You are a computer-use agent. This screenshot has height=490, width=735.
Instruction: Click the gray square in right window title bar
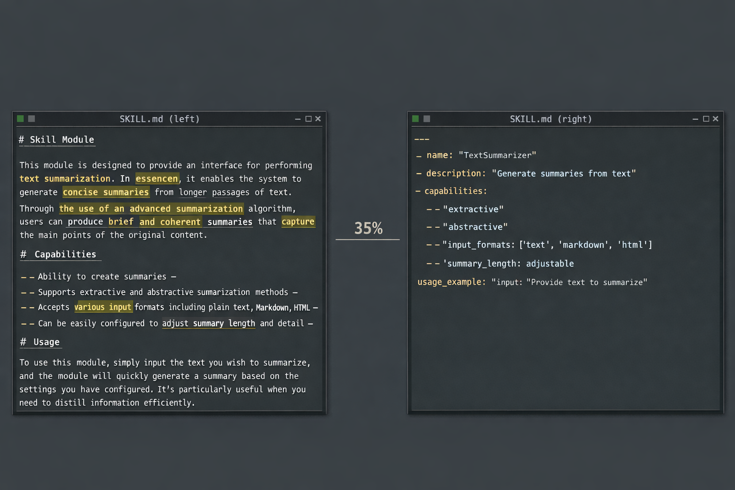pos(427,119)
